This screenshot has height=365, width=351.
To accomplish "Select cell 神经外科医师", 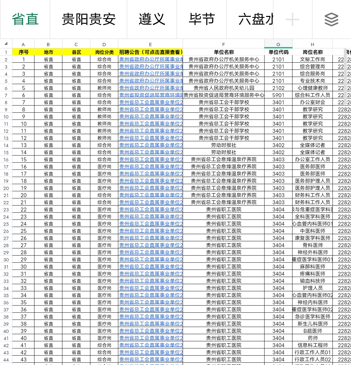I will (x=312, y=252).
